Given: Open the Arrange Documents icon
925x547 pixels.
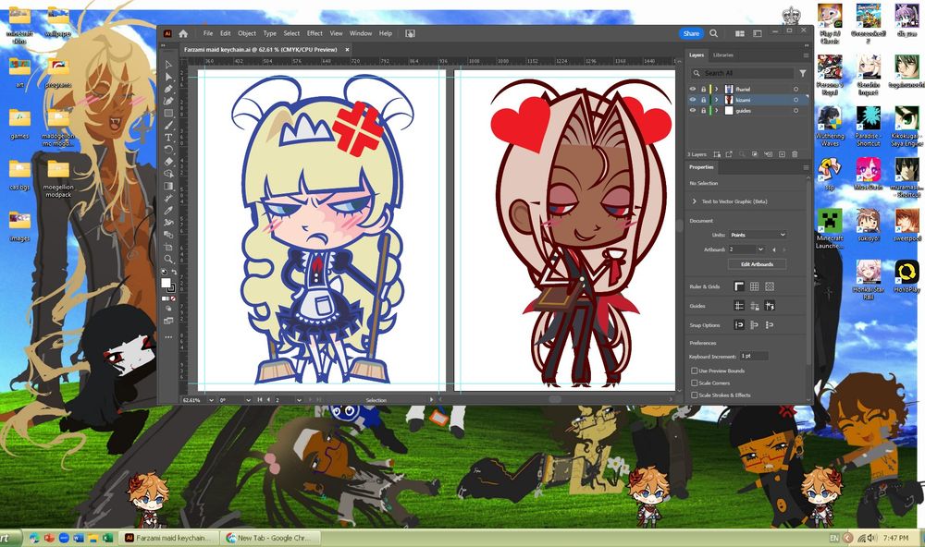Looking at the screenshot, I should 740,33.
